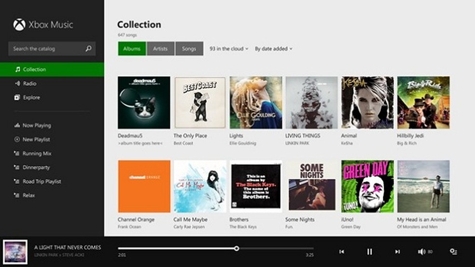Click the 'Carly Rae Jepsen' artist name
This screenshot has height=267, width=475.
(189, 227)
